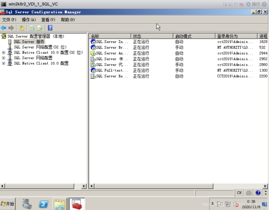Open the Help toolbar icon
269x210 pixels.
[x=50, y=28]
